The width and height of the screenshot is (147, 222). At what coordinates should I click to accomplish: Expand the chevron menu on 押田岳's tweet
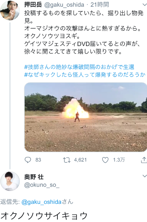point(144,5)
